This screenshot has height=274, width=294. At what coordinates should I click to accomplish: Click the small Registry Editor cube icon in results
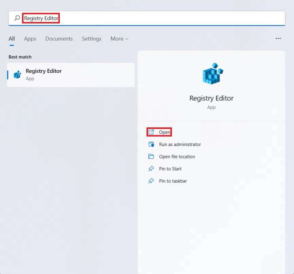(x=17, y=75)
